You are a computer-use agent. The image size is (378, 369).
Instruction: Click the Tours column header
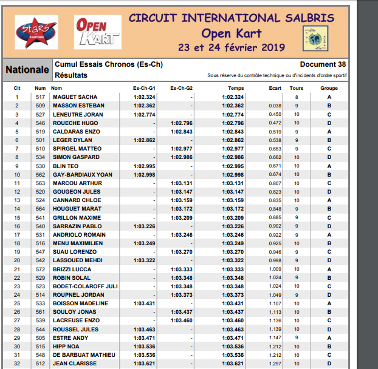click(297, 88)
